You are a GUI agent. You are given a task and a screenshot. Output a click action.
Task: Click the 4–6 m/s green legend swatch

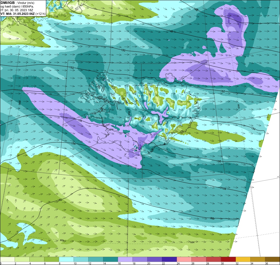37,259
